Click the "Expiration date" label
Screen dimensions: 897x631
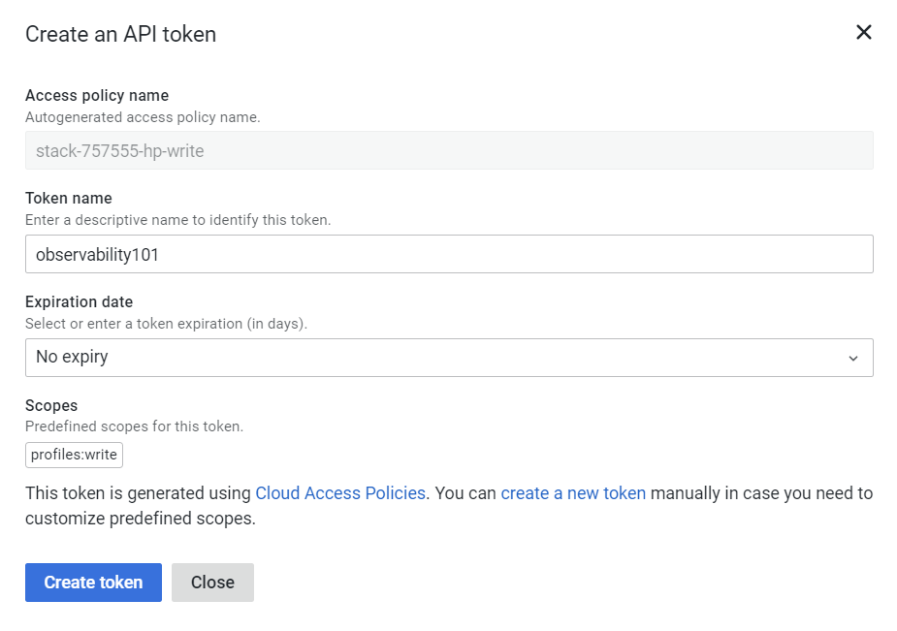[x=79, y=301]
